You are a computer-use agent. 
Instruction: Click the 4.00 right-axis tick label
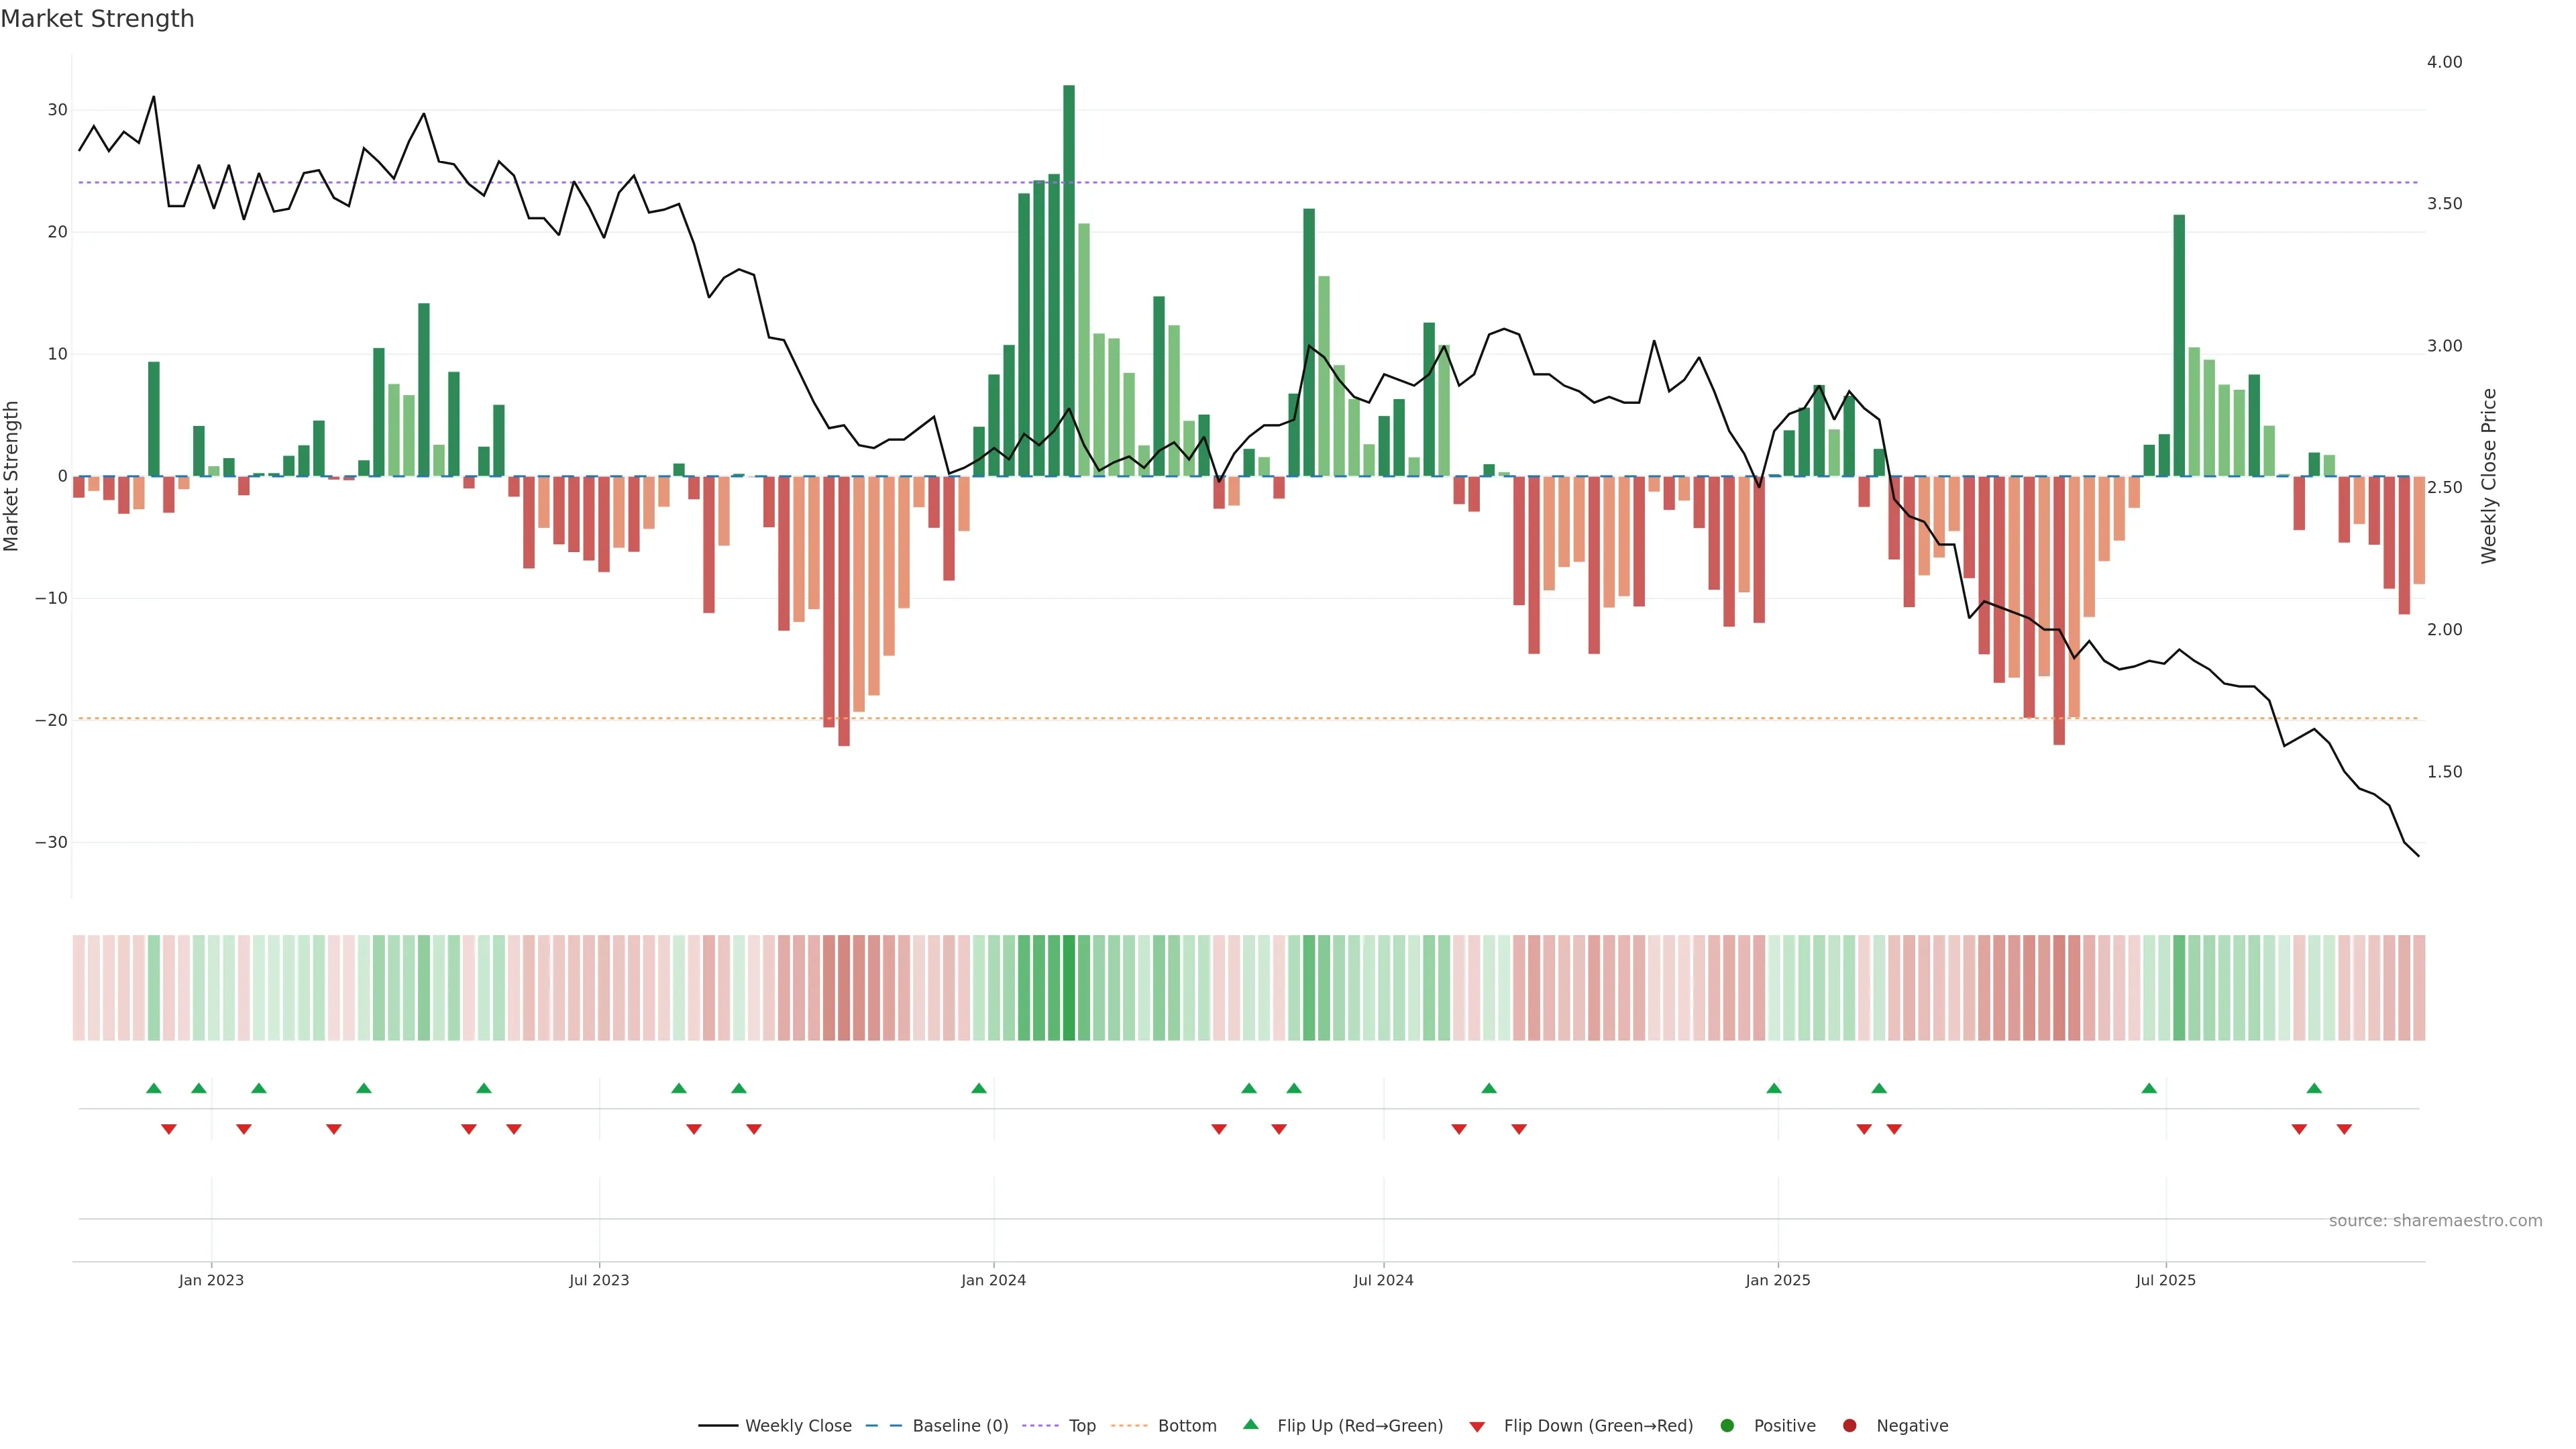coord(2444,62)
